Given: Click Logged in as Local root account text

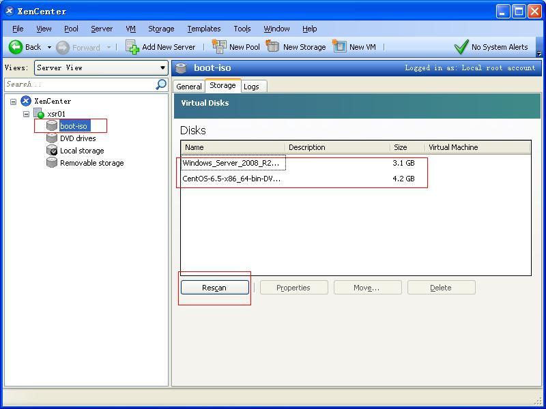Looking at the screenshot, I should [470, 67].
